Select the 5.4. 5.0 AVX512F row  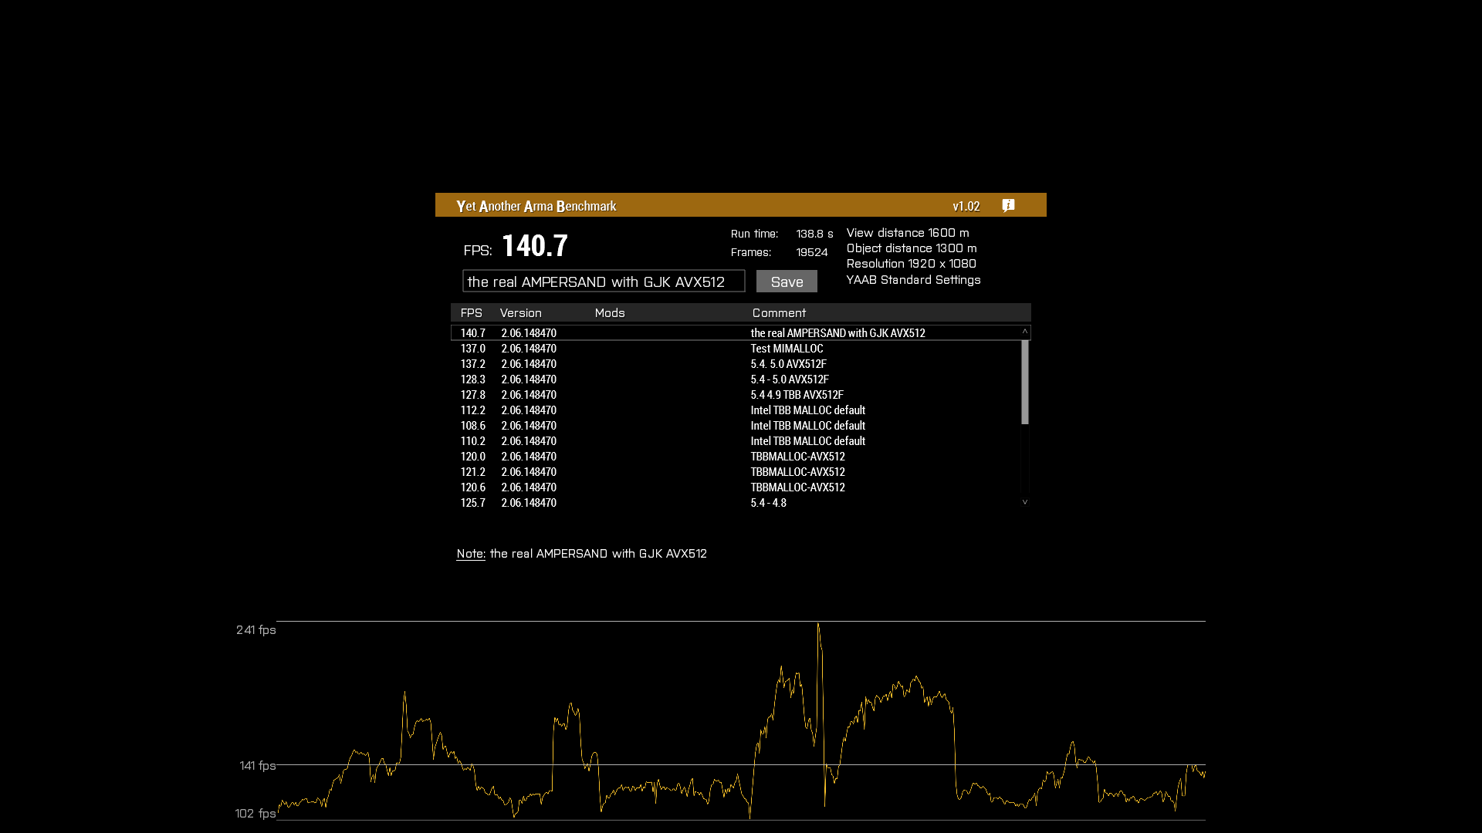pos(736,364)
